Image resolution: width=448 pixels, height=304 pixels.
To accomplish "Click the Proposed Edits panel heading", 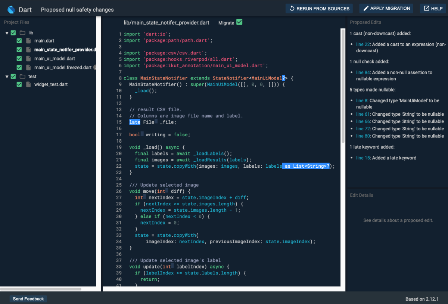I will 365,22.
